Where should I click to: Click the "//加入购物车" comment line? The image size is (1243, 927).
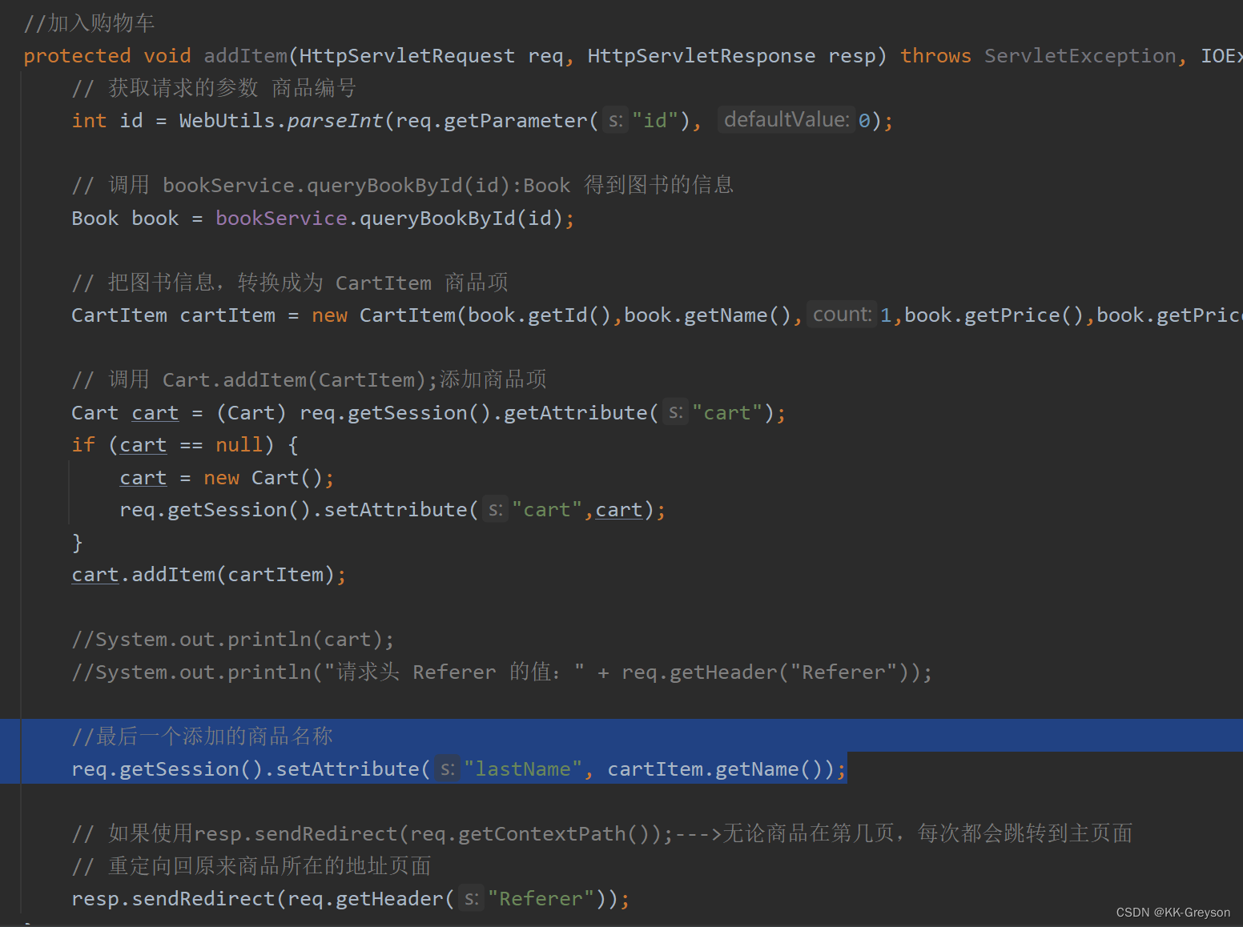point(89,23)
